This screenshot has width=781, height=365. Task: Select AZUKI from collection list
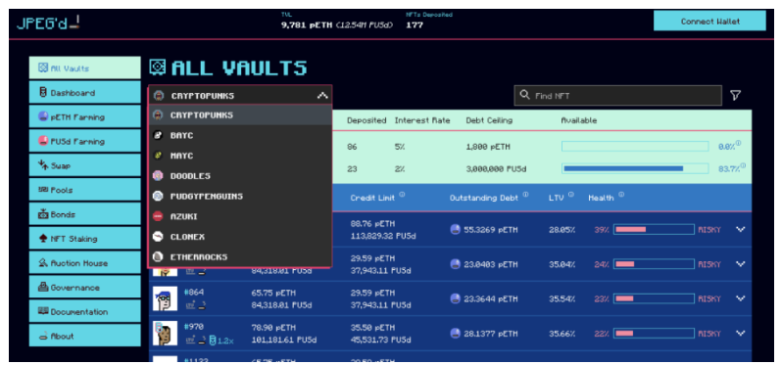pyautogui.click(x=240, y=217)
